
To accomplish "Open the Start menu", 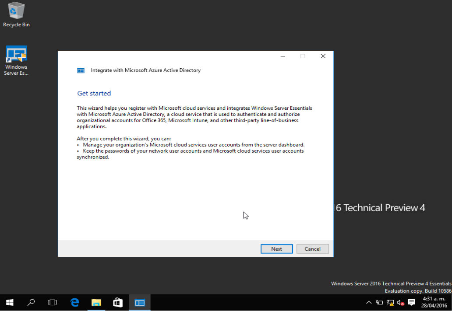I will pyautogui.click(x=10, y=302).
